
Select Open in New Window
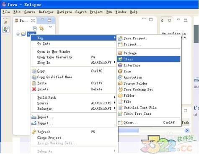54,52
